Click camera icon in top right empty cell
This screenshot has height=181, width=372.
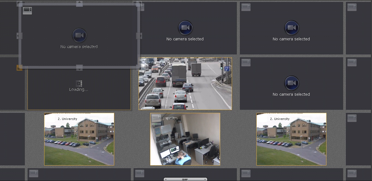pos(292,28)
